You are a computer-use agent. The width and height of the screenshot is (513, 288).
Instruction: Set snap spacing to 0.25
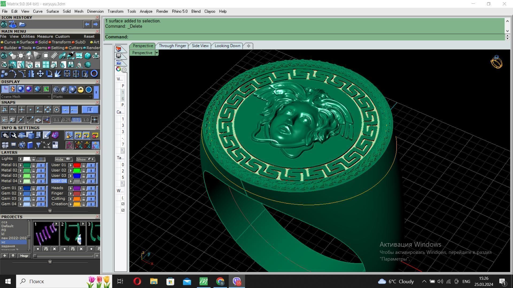(66, 120)
